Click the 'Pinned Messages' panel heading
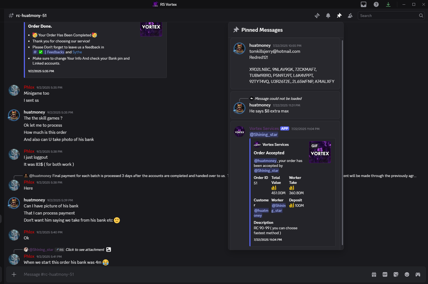Viewport: 428px width, 284px height. (x=262, y=30)
